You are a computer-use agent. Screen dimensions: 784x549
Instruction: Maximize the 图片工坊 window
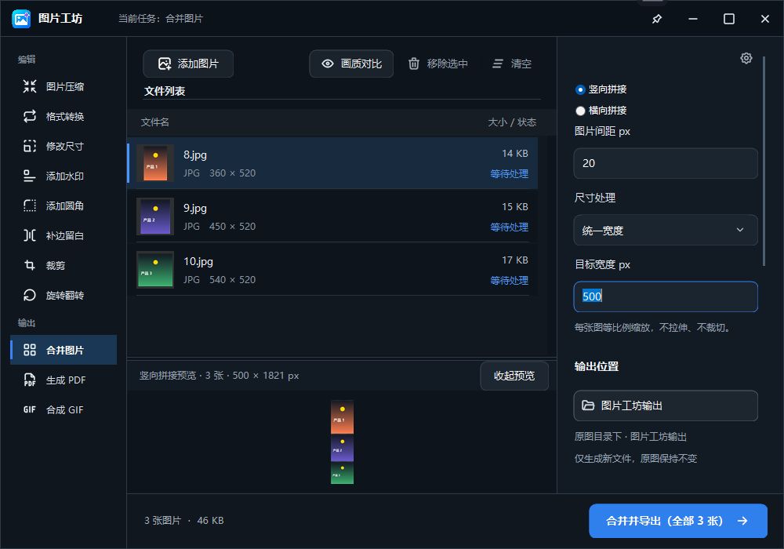pyautogui.click(x=729, y=19)
